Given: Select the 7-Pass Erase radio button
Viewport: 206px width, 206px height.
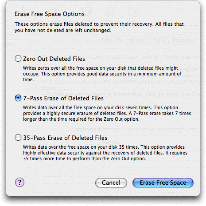Looking at the screenshot, I should (18, 98).
